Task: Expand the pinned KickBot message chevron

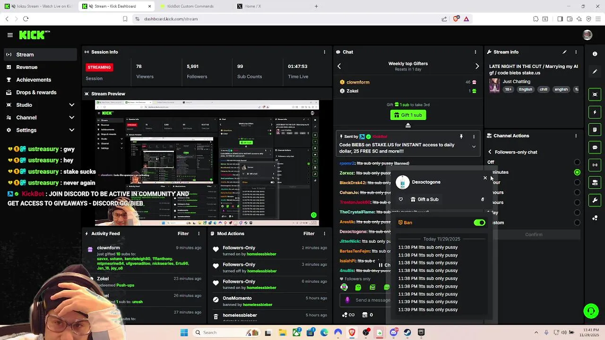Action: click(x=474, y=147)
